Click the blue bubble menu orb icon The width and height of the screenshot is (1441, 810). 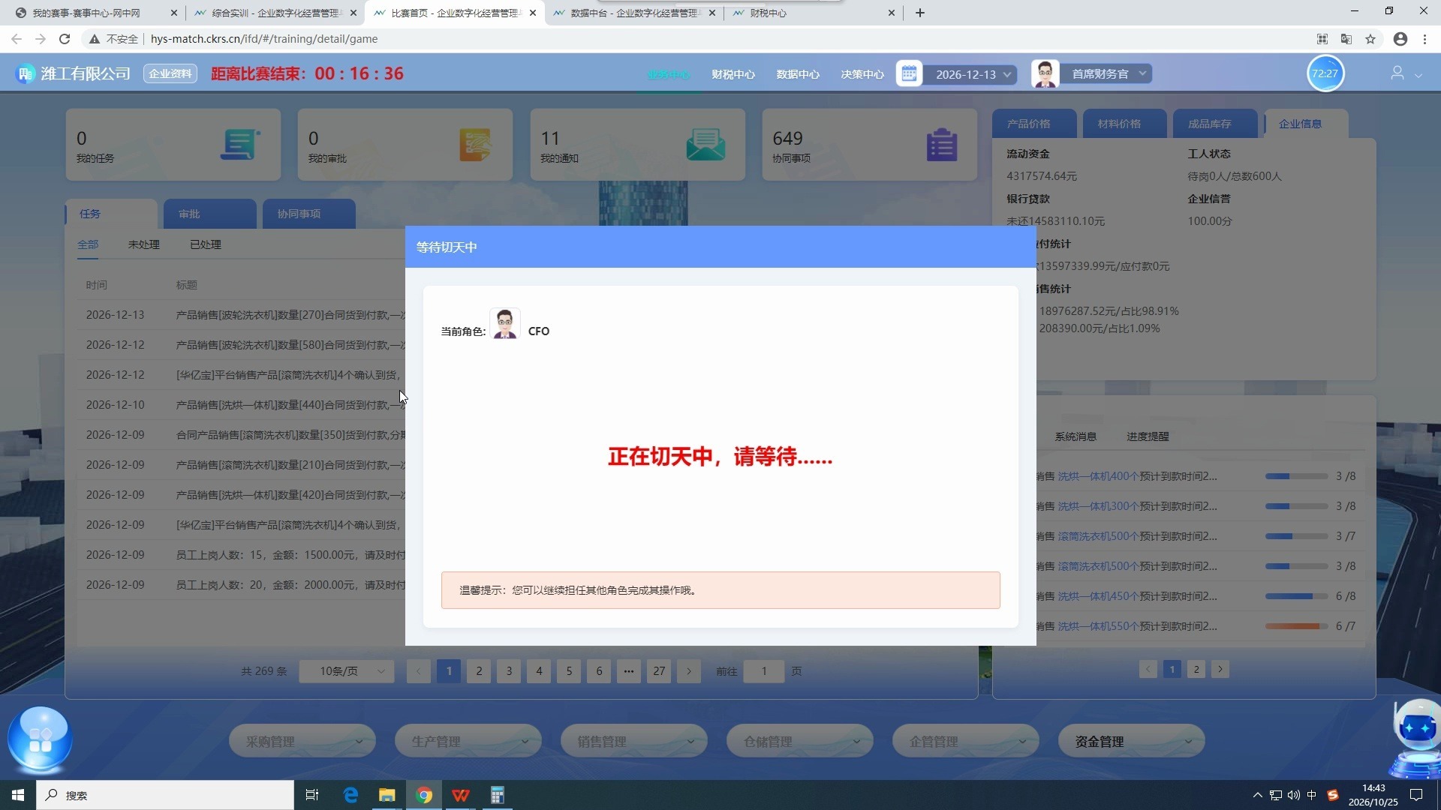[x=40, y=740]
